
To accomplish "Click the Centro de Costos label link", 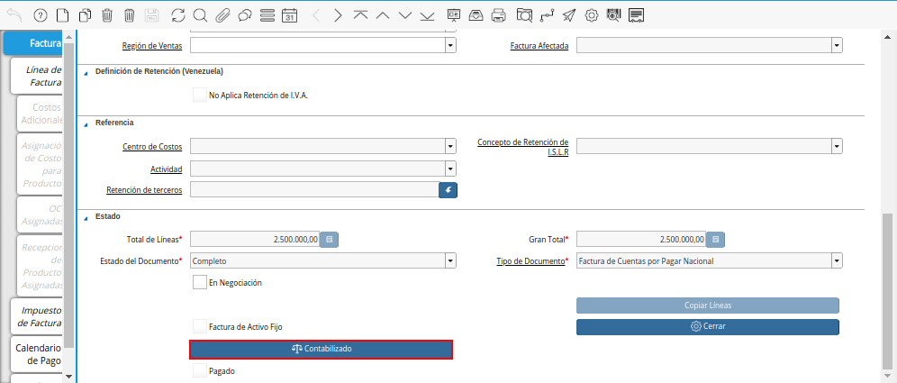I will coord(152,147).
